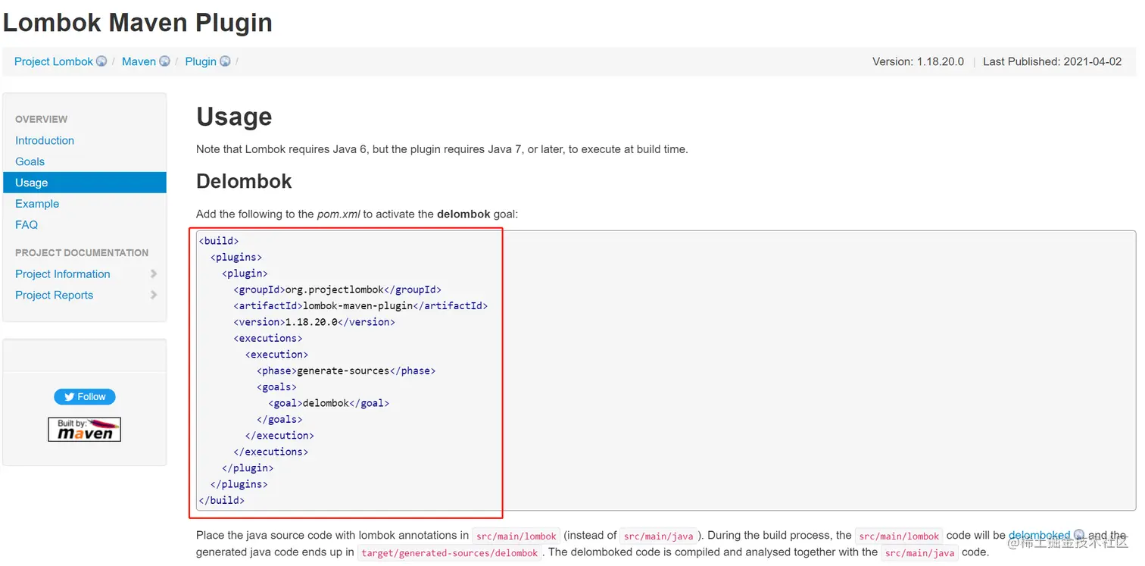Click the globe icon beside the Maven breadcrumb
The height and width of the screenshot is (566, 1145).
pyautogui.click(x=164, y=61)
